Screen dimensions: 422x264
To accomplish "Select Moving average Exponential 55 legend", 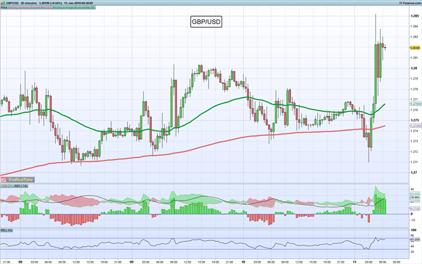I will tap(74, 7).
